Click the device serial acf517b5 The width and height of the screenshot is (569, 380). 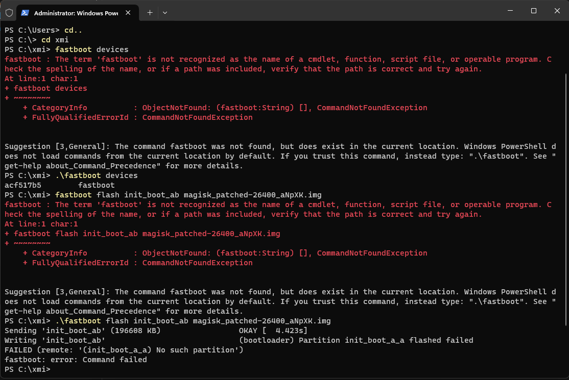23,185
